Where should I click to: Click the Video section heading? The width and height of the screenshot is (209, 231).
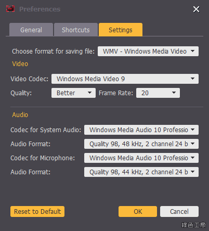point(20,64)
